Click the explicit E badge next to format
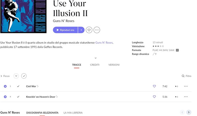Viewport: 197px width, 116px height. point(177,50)
